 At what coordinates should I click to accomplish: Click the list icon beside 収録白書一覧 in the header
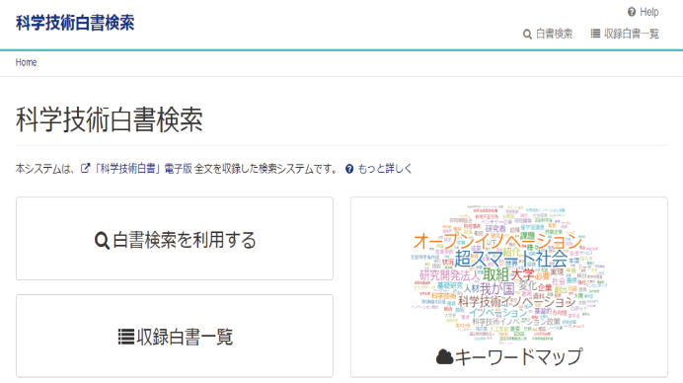point(595,34)
